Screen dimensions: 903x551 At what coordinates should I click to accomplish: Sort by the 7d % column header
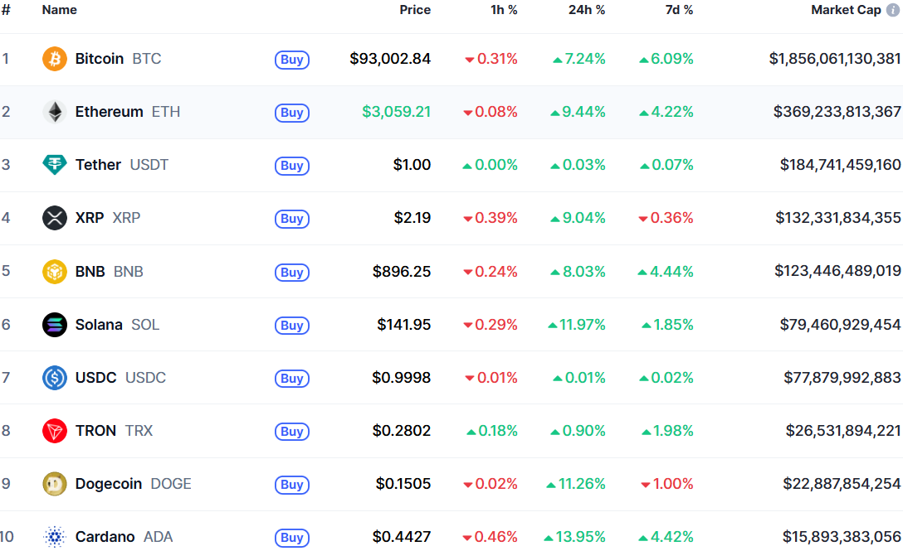click(679, 10)
